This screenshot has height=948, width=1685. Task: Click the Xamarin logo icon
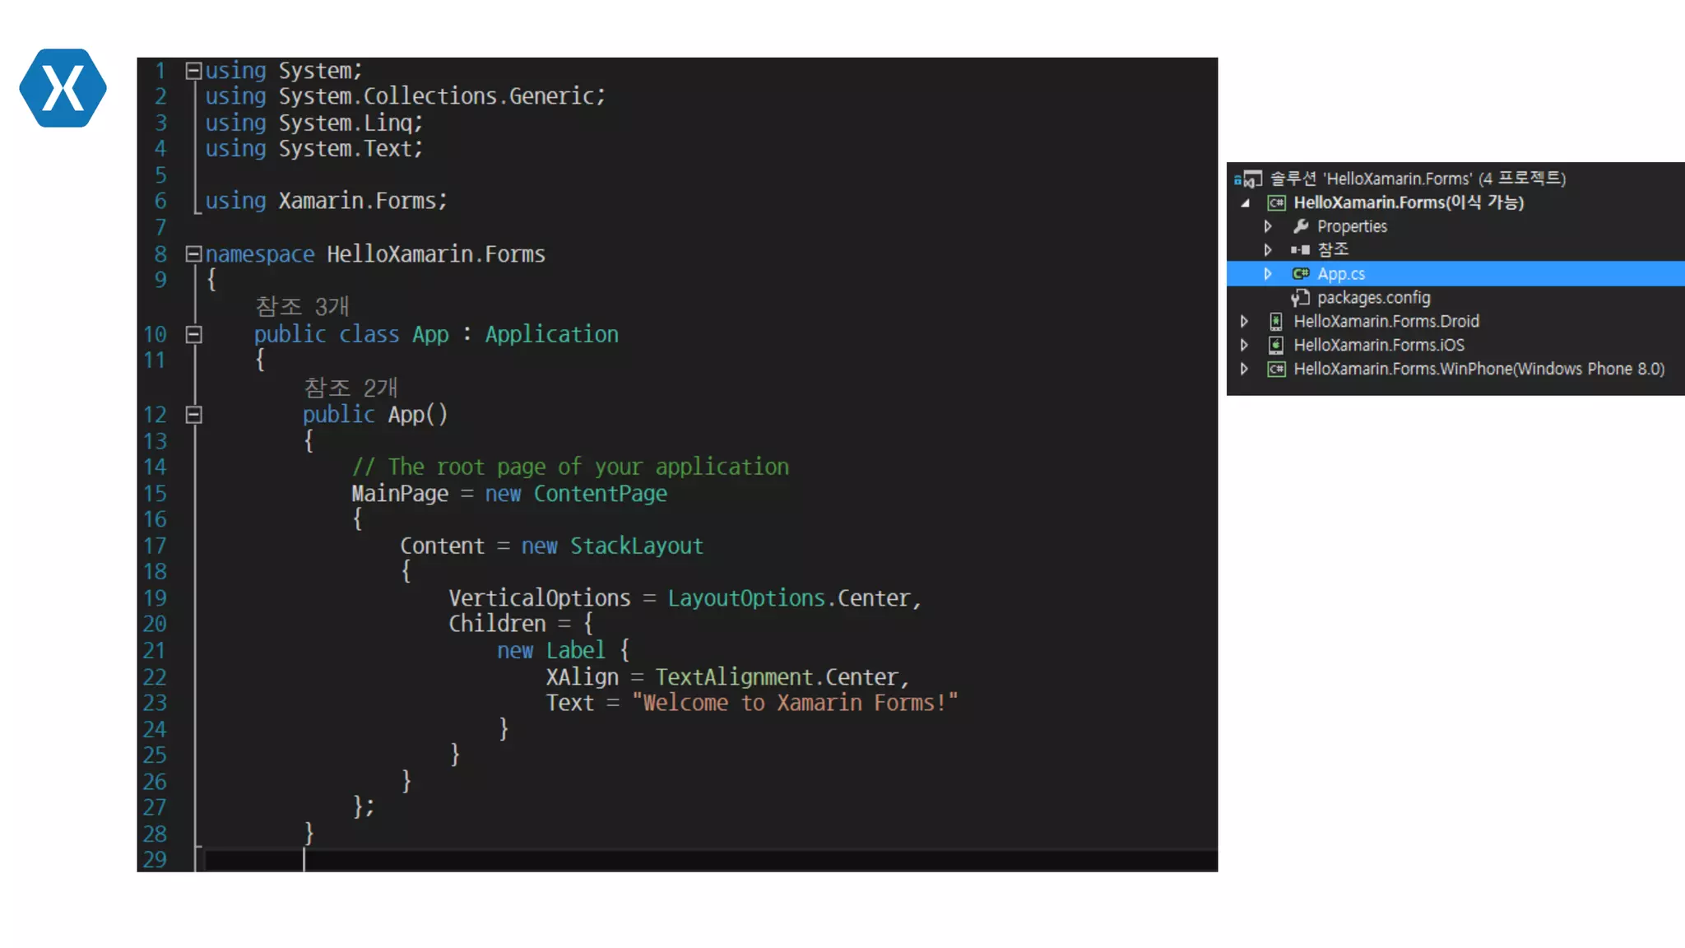[63, 88]
